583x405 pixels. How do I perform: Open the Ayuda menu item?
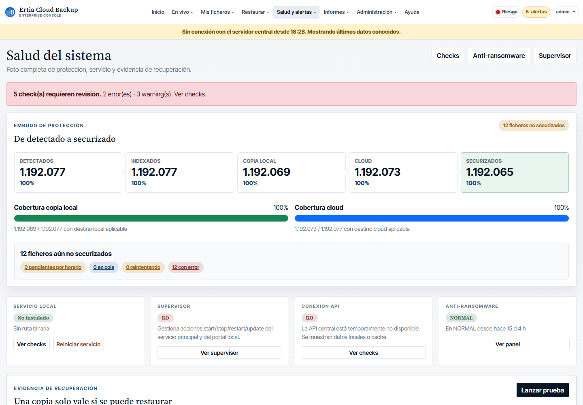pos(412,12)
